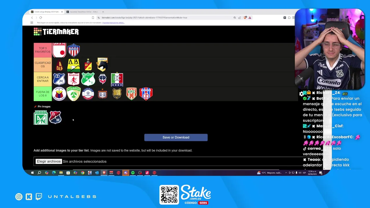The image size is (370, 208).
Task: Click the ESP language indicator
Action: 304,173
